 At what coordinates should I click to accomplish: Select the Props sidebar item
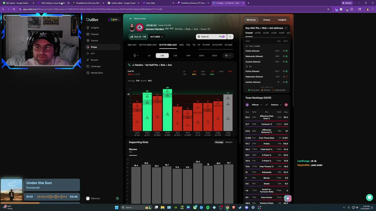[x=103, y=47]
